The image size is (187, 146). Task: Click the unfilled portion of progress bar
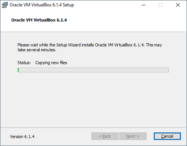click(x=94, y=70)
